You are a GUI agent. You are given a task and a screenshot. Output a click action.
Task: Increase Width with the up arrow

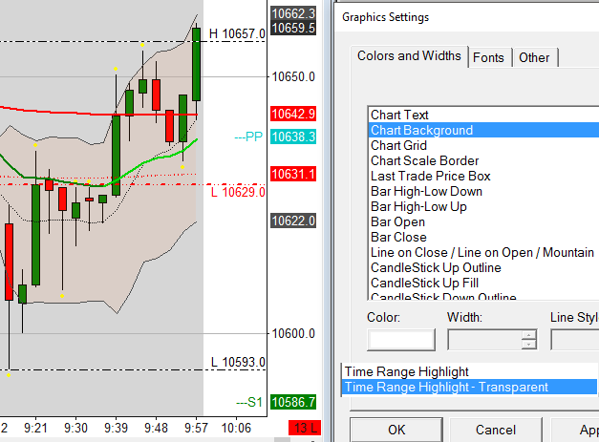tap(529, 335)
